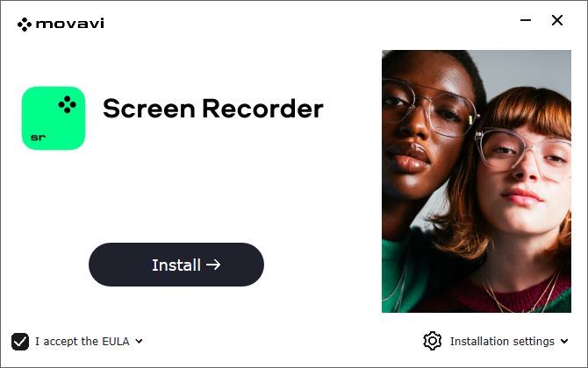Click the Movavi logo dots icon
The image size is (588, 368).
coord(25,25)
